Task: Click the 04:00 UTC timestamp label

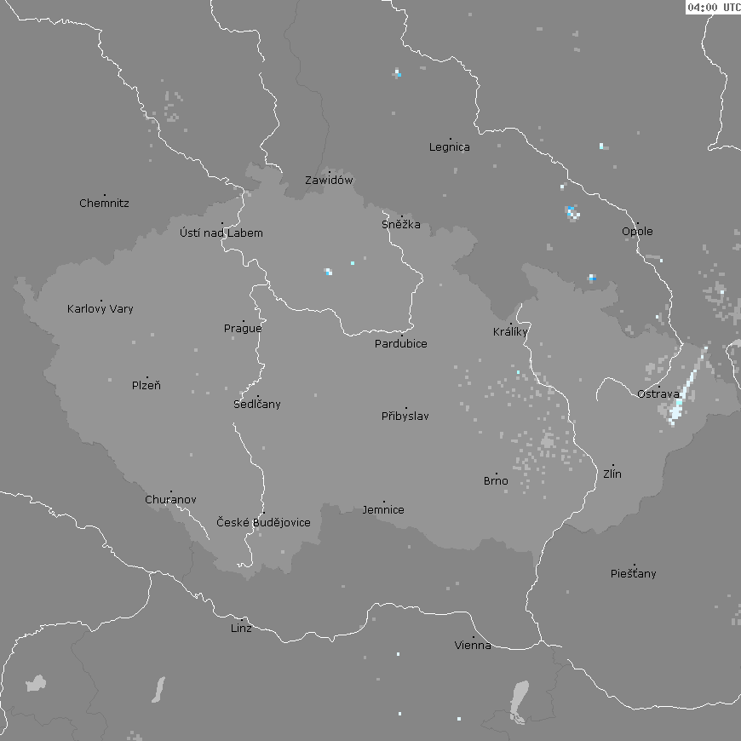Action: click(713, 7)
